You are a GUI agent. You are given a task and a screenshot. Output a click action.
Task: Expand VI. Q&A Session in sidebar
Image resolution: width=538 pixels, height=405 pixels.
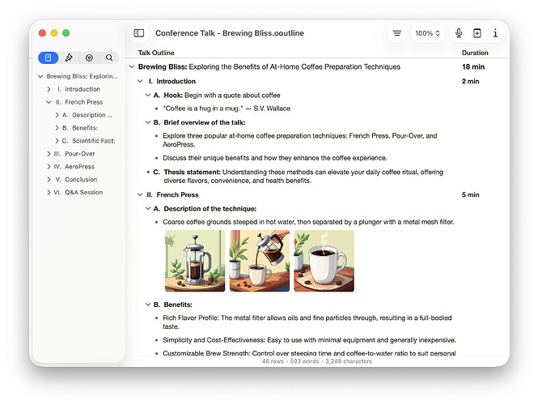(49, 192)
